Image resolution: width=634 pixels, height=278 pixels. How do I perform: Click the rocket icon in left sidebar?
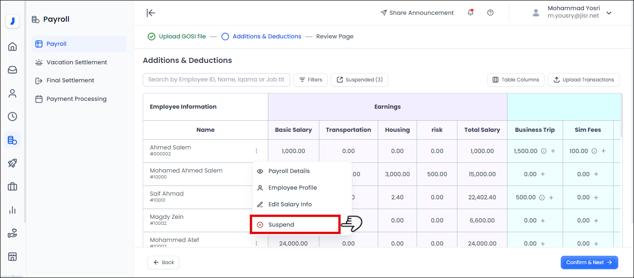(13, 163)
